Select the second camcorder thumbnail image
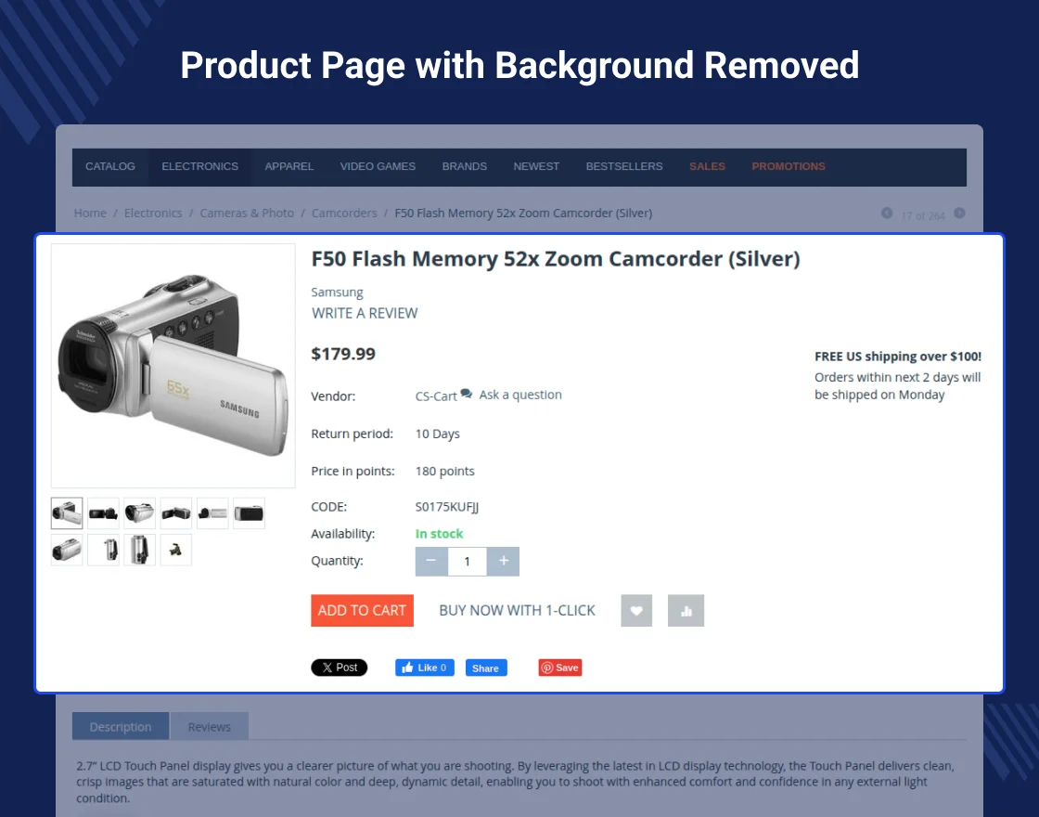The height and width of the screenshot is (817, 1039). [103, 513]
